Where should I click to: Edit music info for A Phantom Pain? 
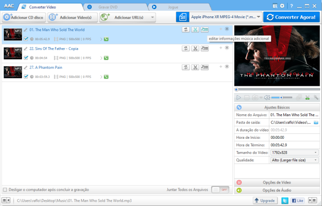tap(205, 67)
